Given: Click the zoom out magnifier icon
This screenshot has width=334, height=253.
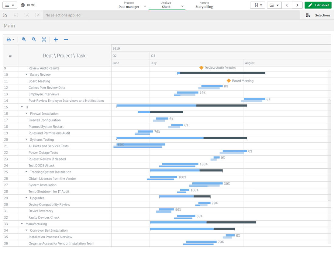Looking at the screenshot, I should (34, 40).
